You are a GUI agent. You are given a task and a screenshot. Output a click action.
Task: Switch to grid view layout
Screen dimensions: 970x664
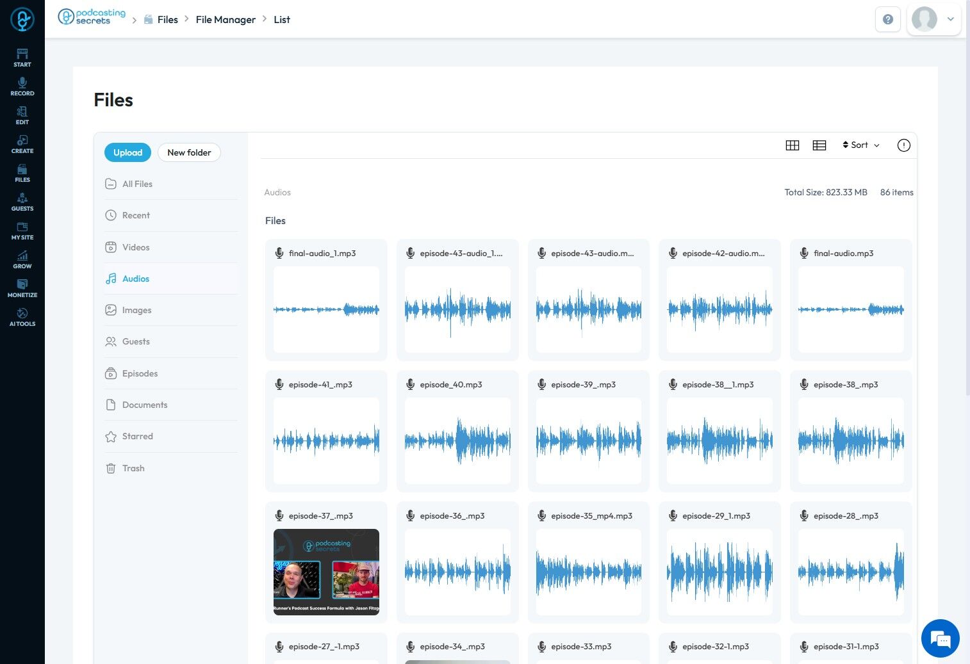tap(793, 145)
